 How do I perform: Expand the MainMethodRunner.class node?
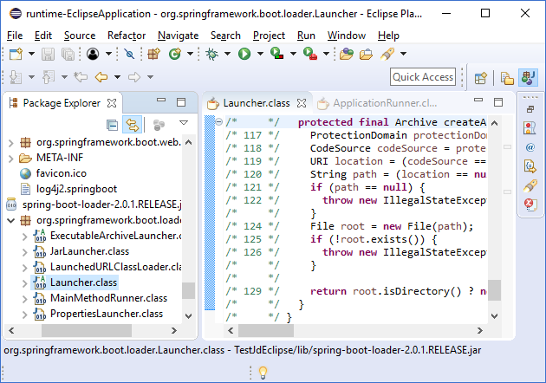tap(25, 299)
